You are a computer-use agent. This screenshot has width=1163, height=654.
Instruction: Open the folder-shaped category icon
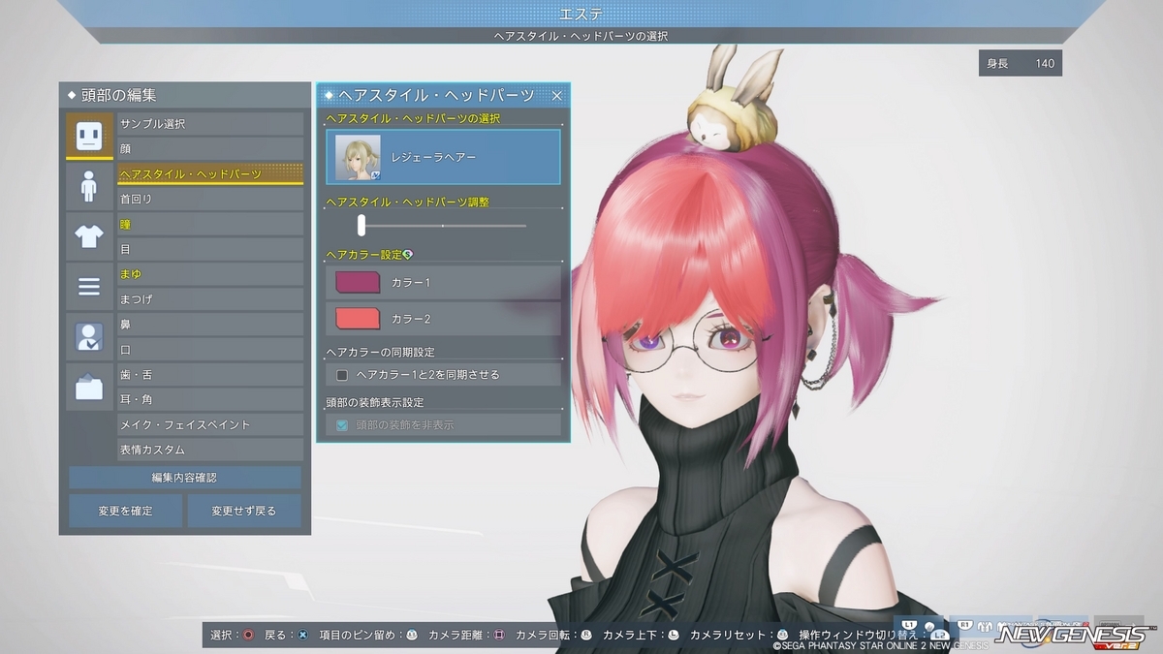point(89,388)
